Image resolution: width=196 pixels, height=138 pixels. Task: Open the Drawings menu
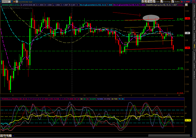click(166, 2)
